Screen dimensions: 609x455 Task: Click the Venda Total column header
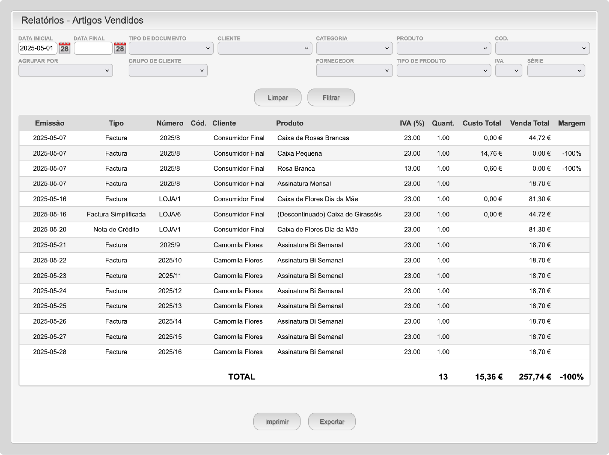(x=529, y=123)
